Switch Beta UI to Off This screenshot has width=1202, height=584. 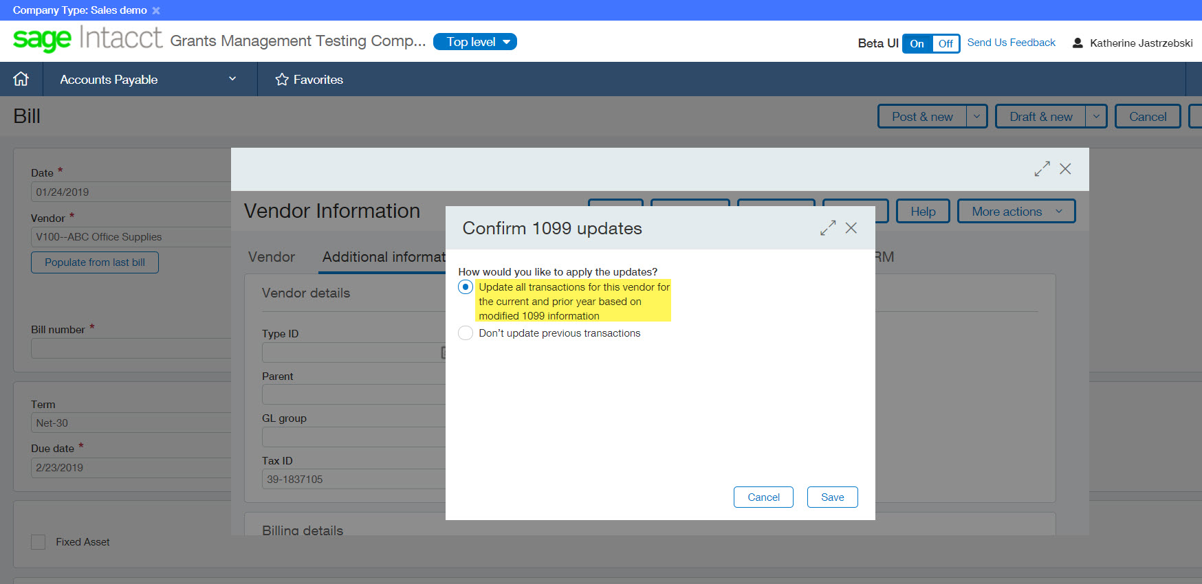click(946, 43)
